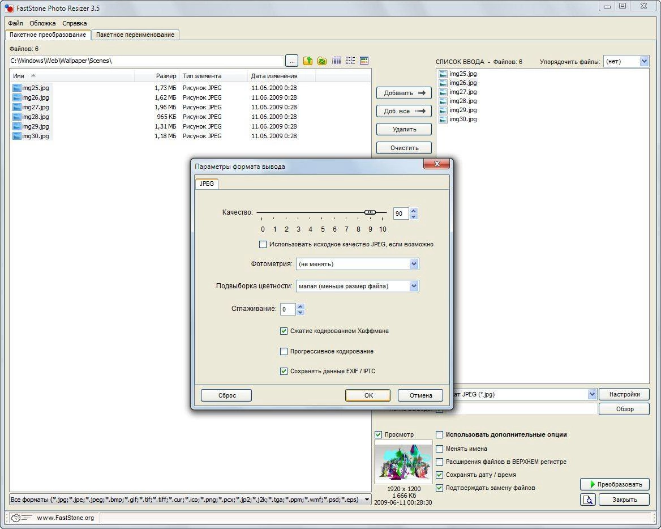The width and height of the screenshot is (661, 529).
Task: Open the 'Обложка' menu
Action: coord(42,23)
